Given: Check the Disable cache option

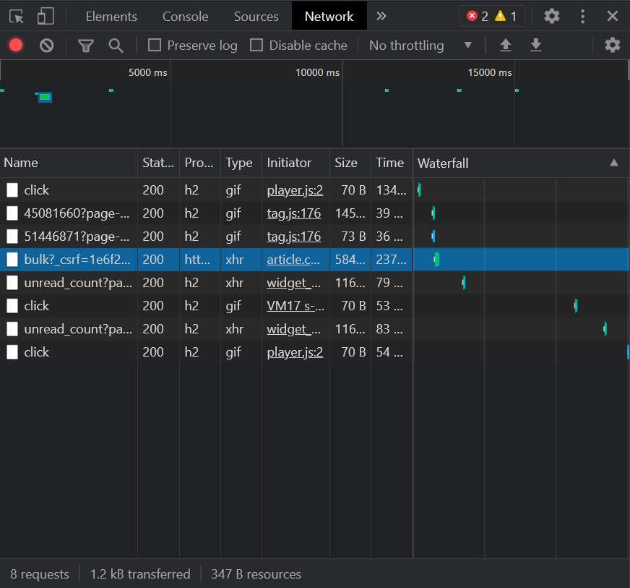Looking at the screenshot, I should [256, 46].
